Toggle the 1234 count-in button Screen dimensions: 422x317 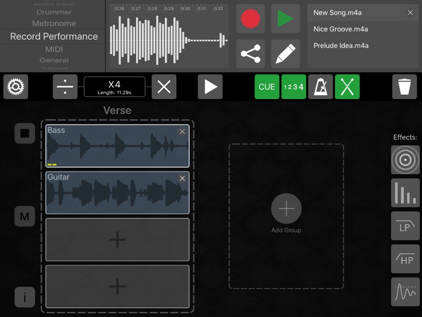pyautogui.click(x=294, y=87)
